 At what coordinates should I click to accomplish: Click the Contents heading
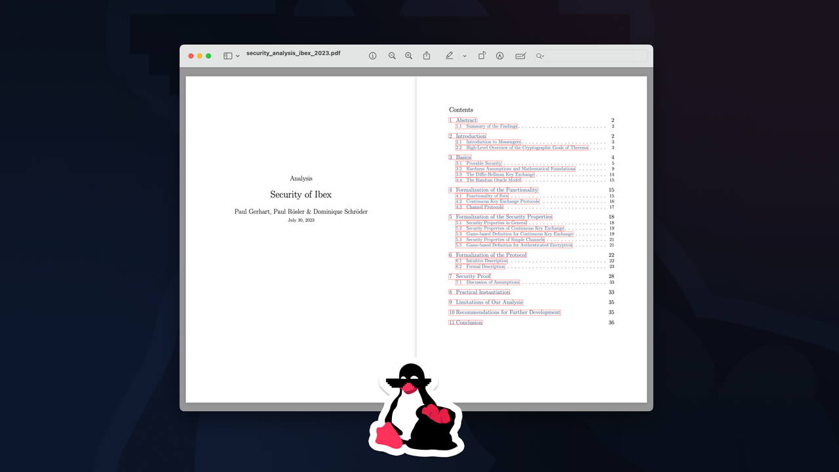pos(461,110)
